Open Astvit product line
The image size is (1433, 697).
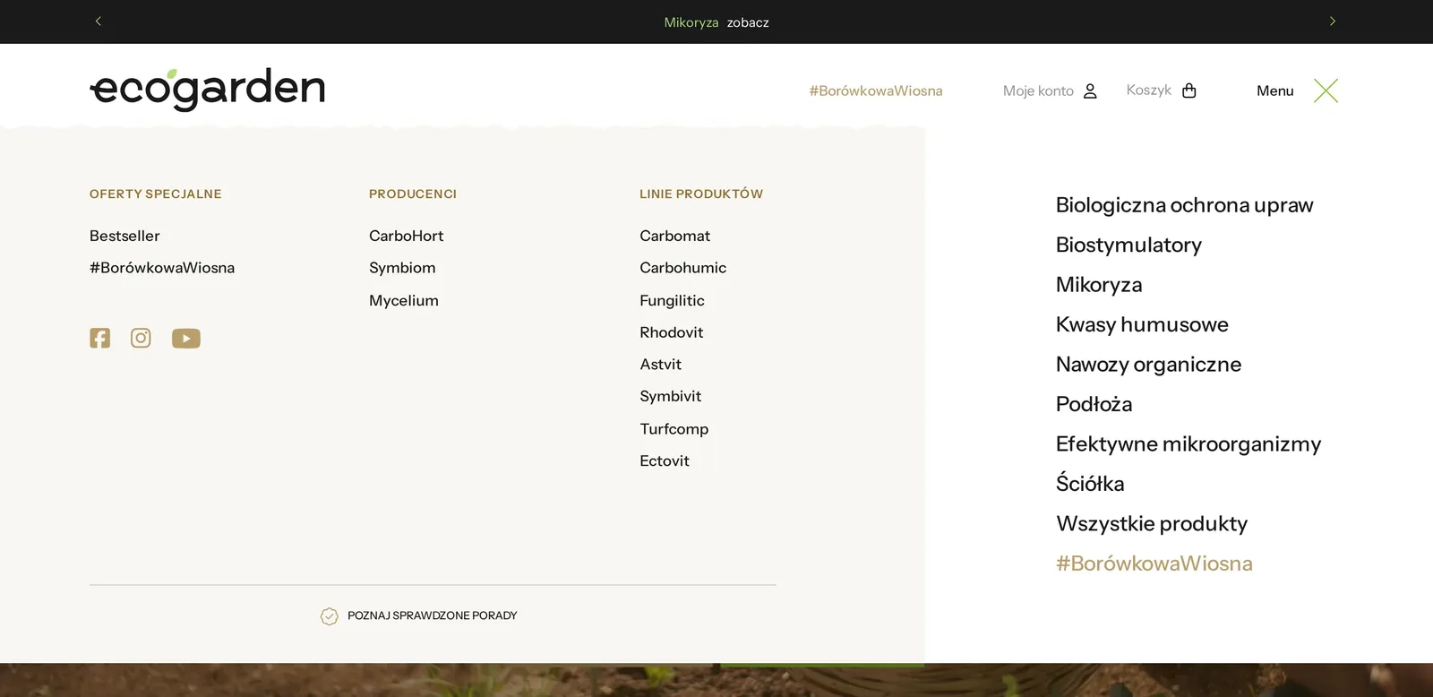click(x=660, y=365)
